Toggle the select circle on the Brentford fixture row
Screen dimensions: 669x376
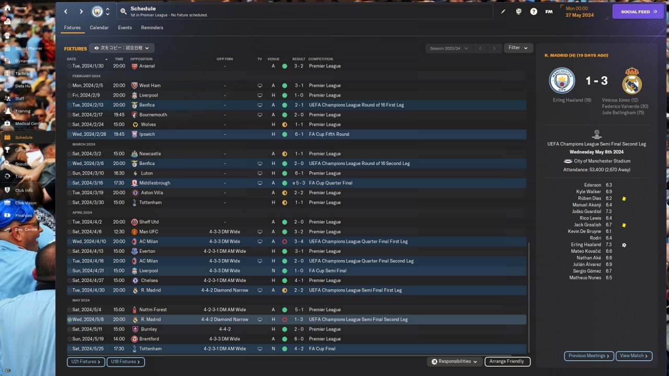70,339
